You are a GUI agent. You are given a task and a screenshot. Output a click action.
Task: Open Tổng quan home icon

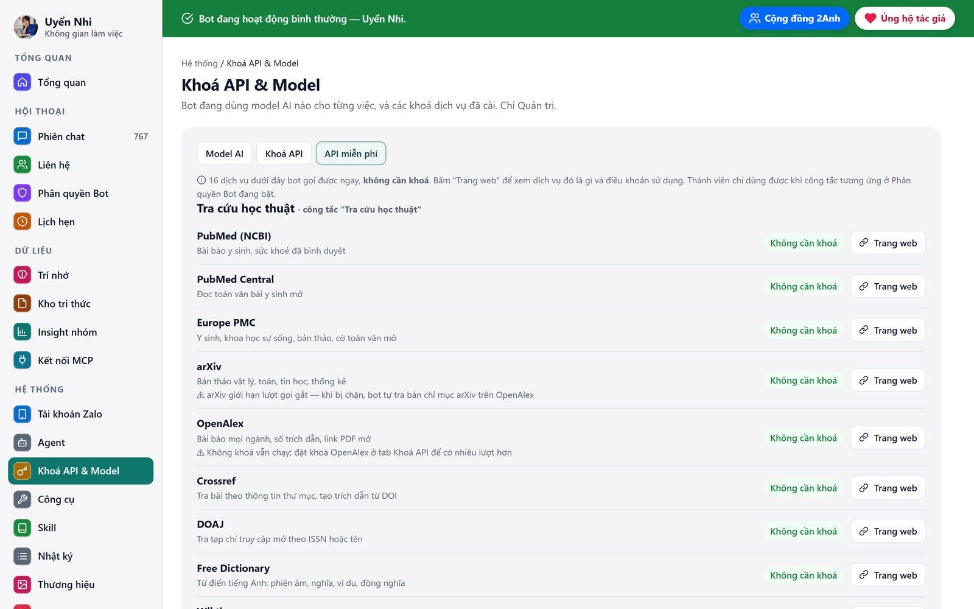(x=23, y=82)
